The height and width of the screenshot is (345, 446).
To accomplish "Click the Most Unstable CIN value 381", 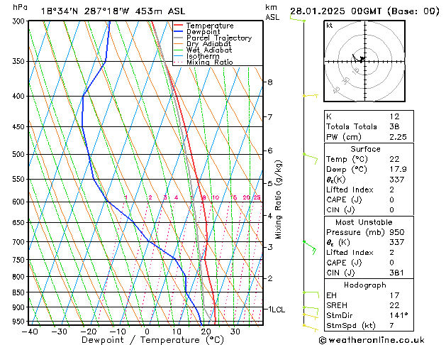I will tap(396, 273).
